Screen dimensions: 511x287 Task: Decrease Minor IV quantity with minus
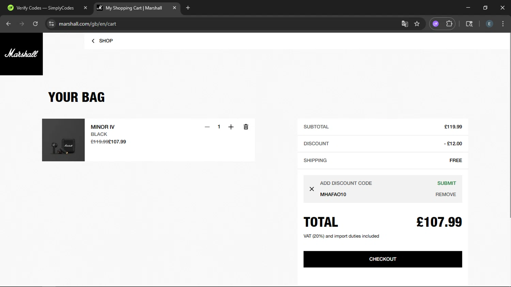pyautogui.click(x=207, y=127)
